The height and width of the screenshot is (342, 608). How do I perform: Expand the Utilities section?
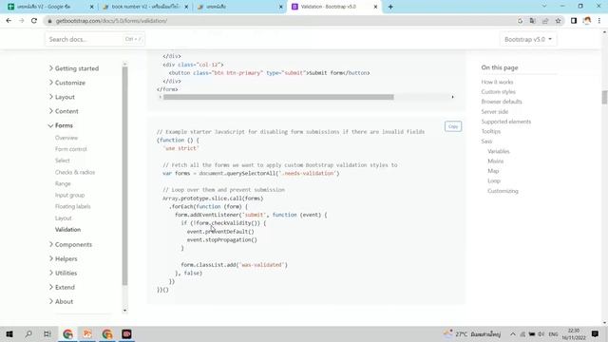(x=64, y=273)
